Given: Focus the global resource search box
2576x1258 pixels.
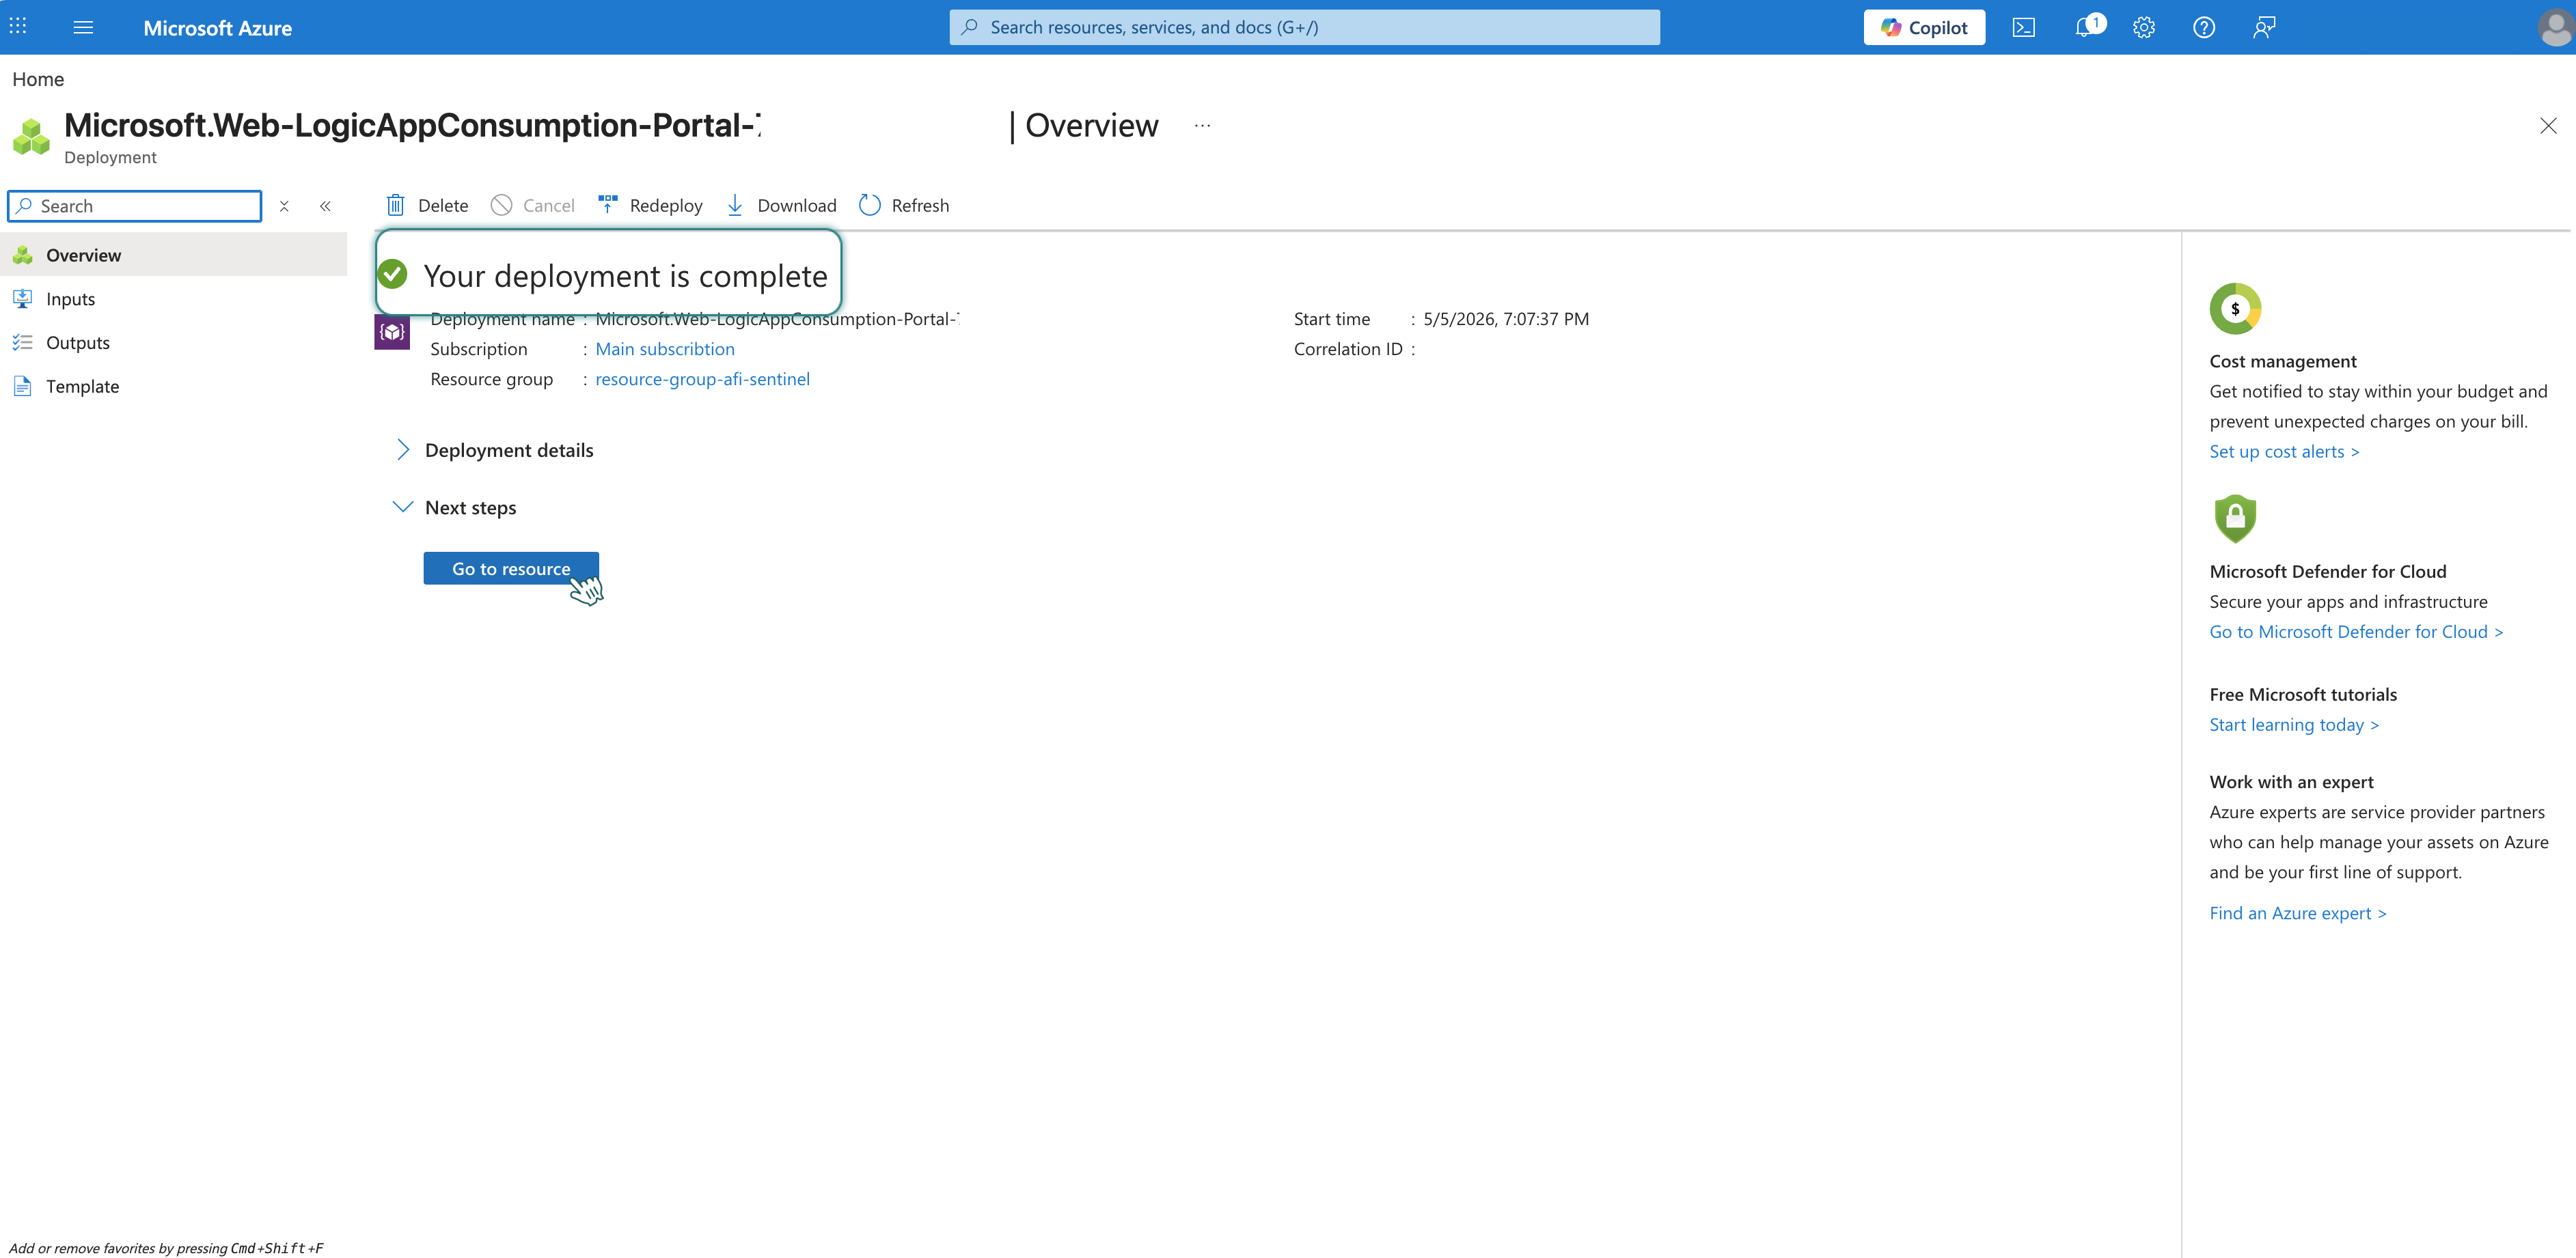Looking at the screenshot, I should pos(1304,27).
